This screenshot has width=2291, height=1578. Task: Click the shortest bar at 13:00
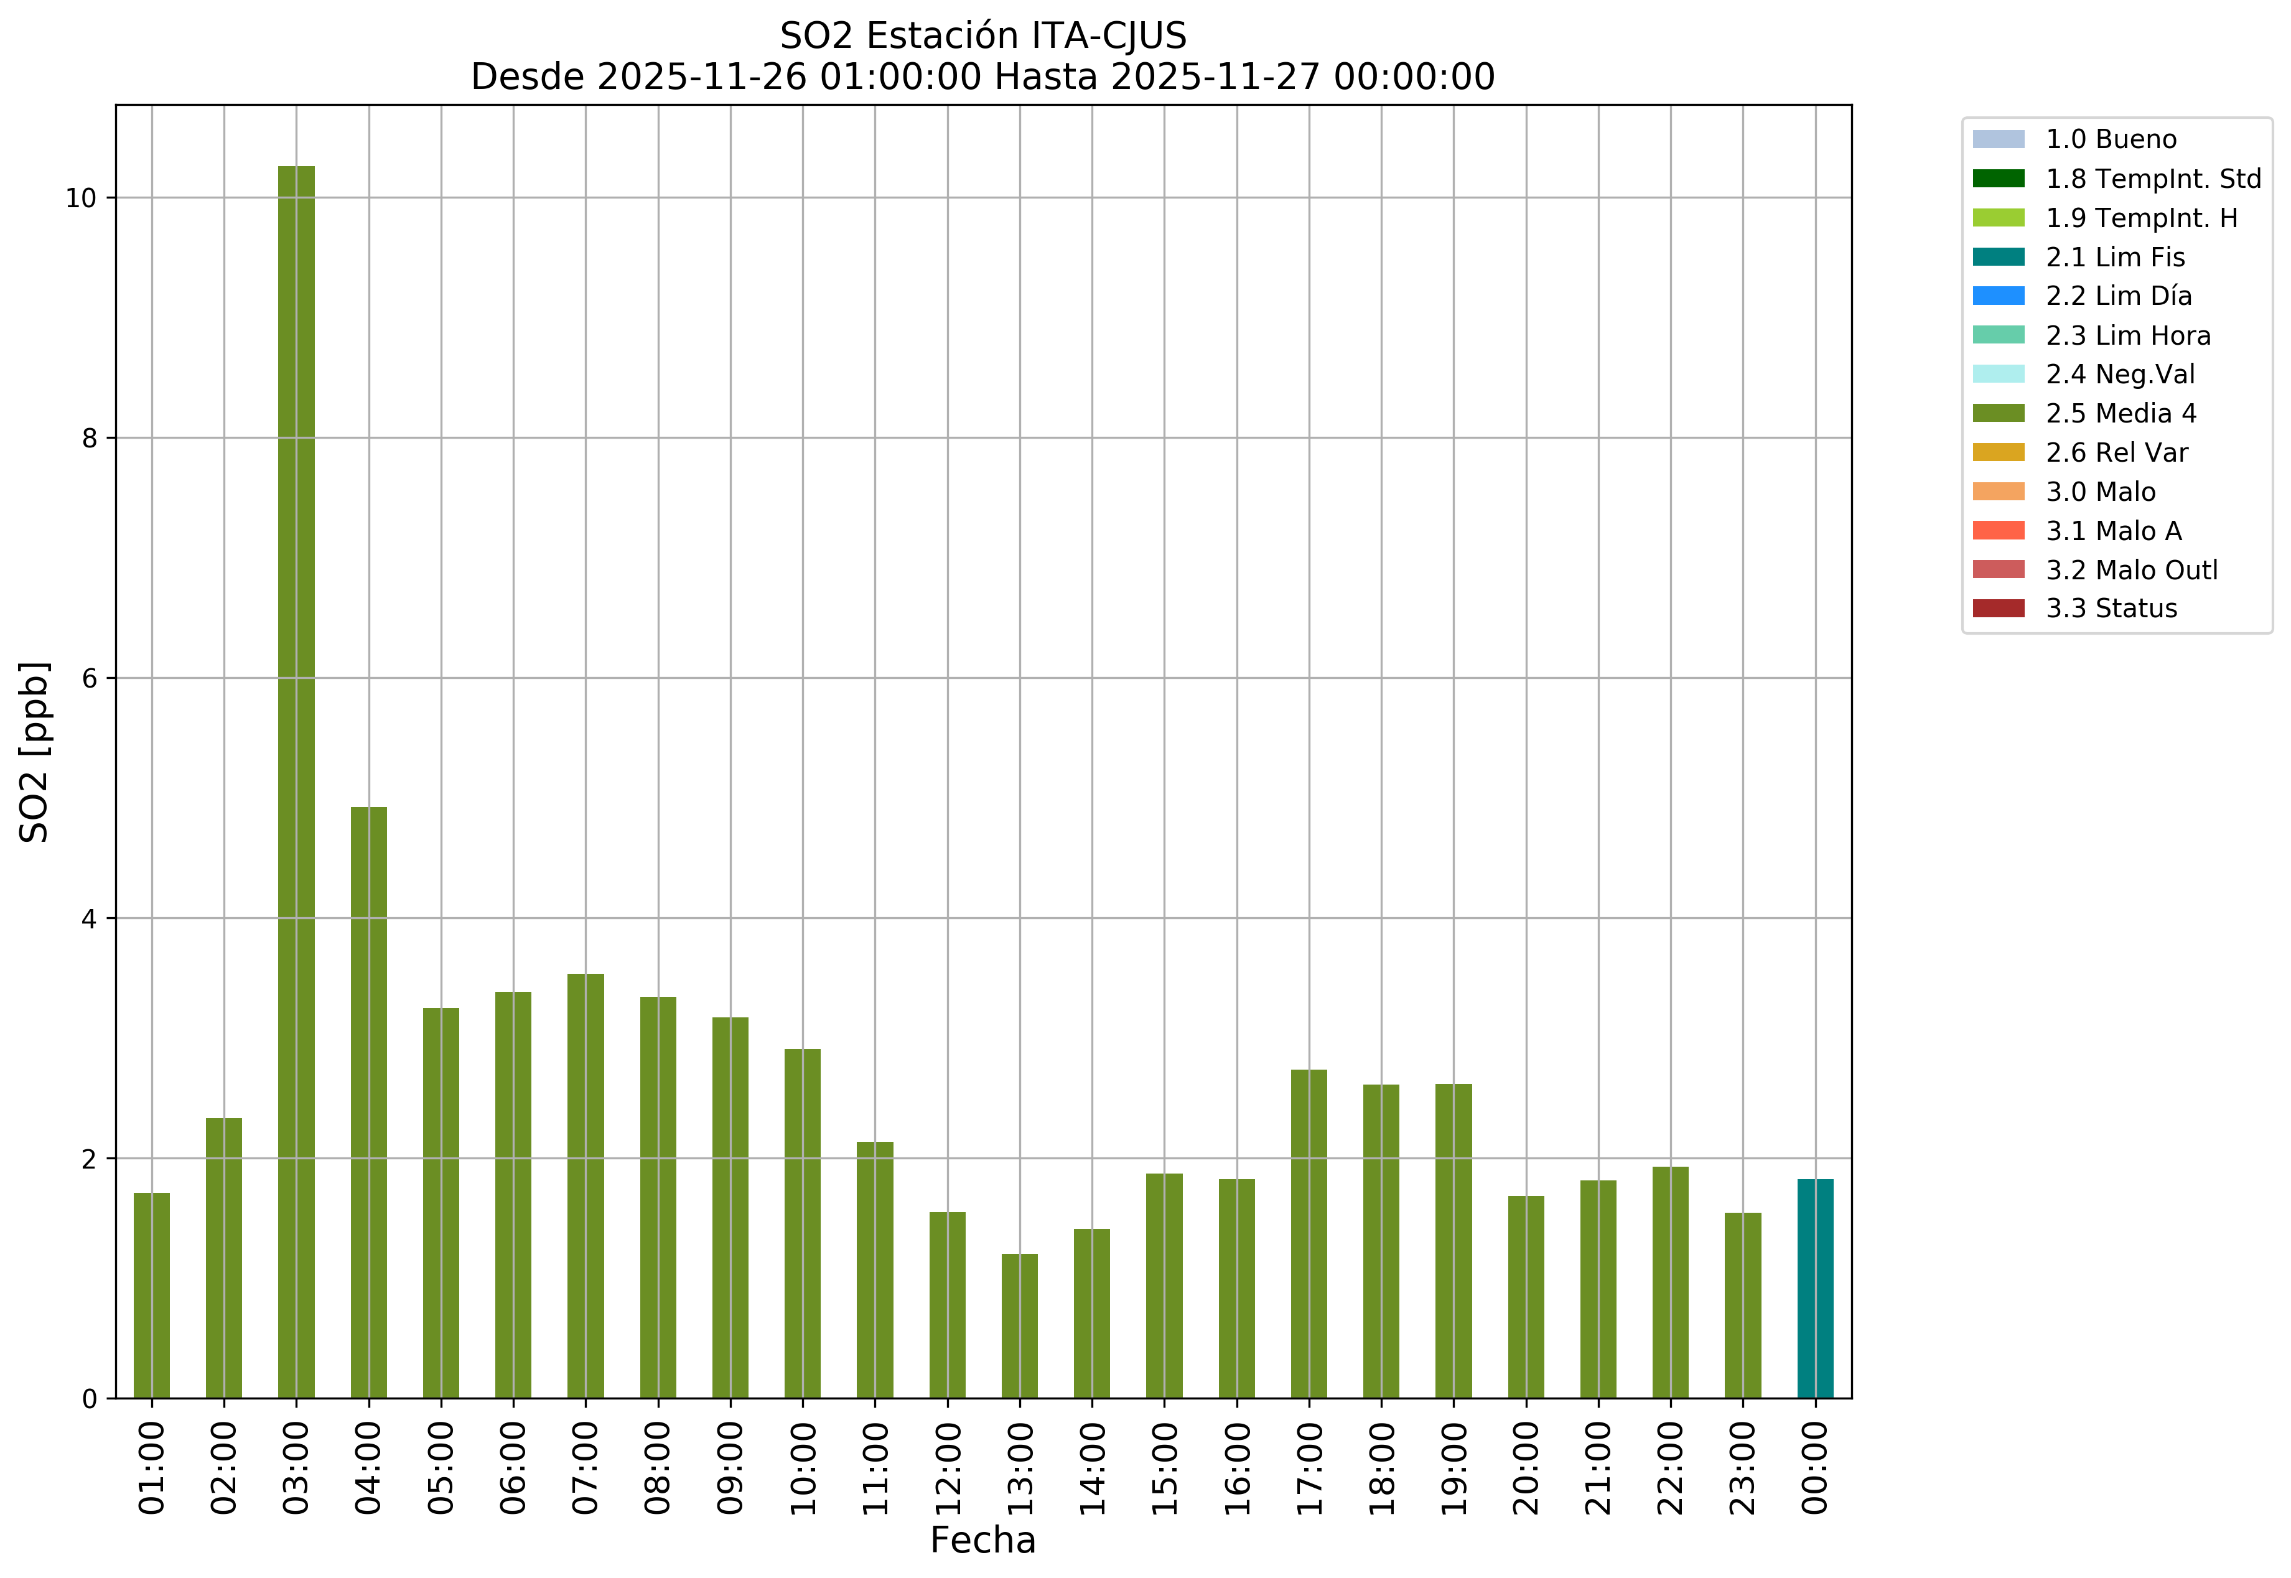pos(1019,1326)
